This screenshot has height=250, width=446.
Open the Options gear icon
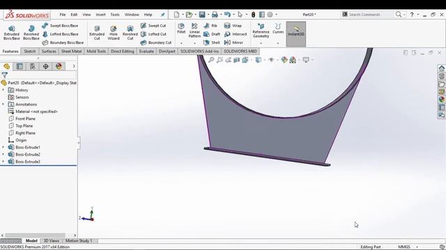[270, 15]
